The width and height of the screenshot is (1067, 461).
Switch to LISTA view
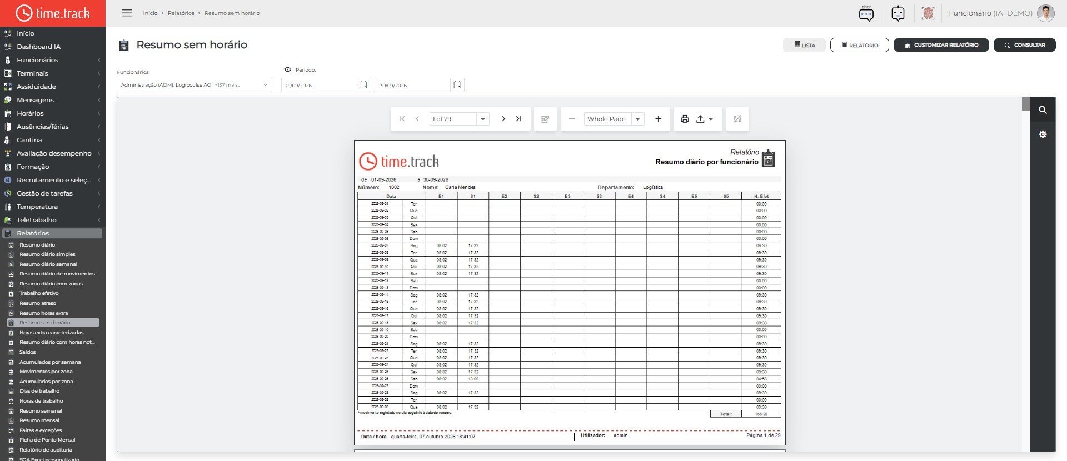804,45
